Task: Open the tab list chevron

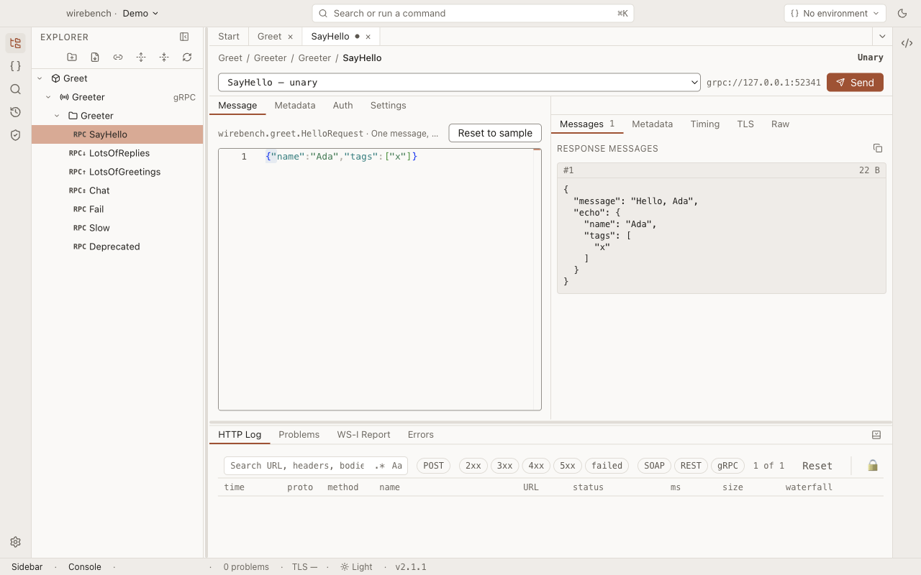Action: coord(882,36)
